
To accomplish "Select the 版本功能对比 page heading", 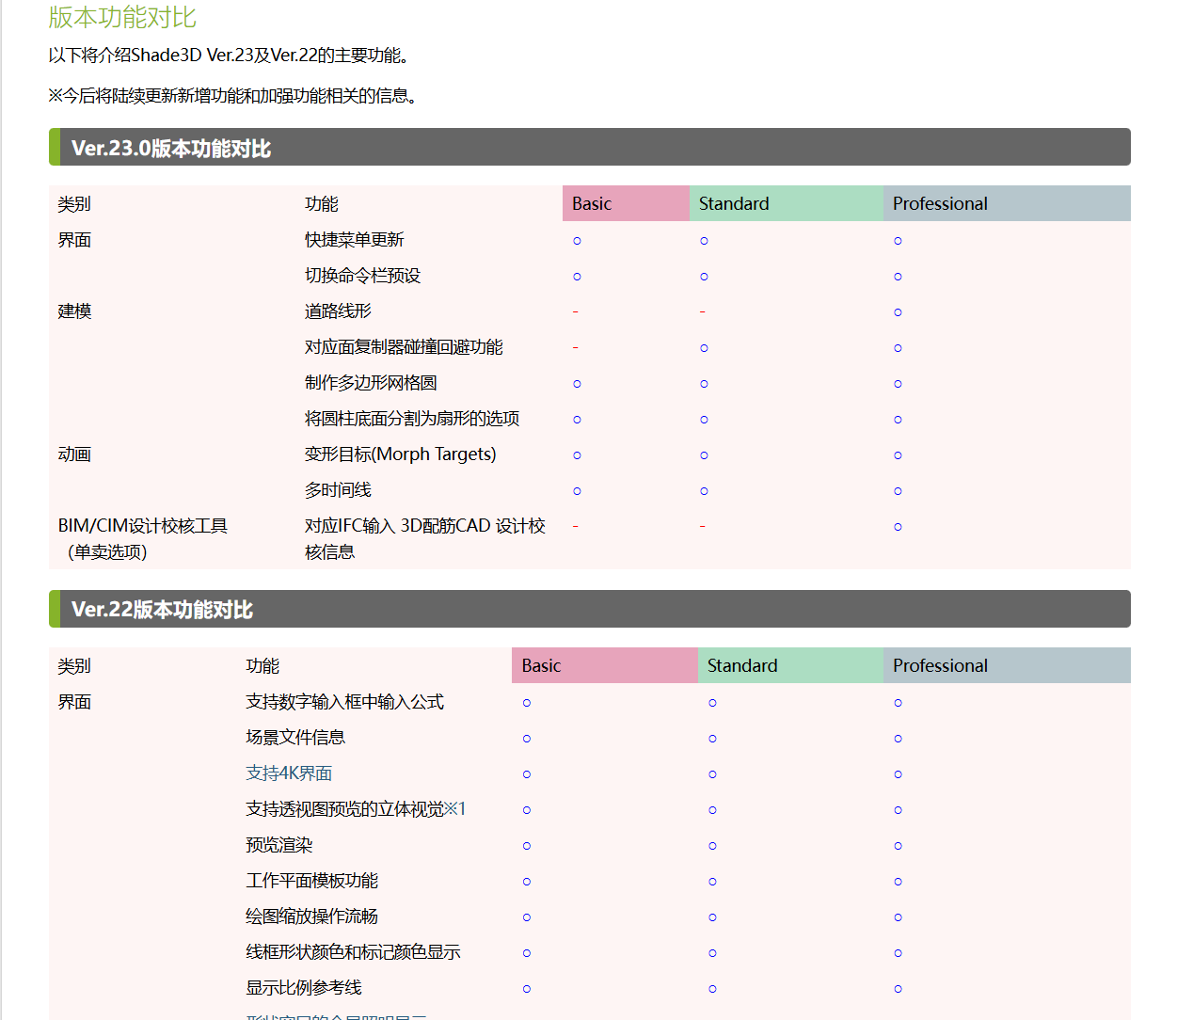I will pyautogui.click(x=122, y=17).
